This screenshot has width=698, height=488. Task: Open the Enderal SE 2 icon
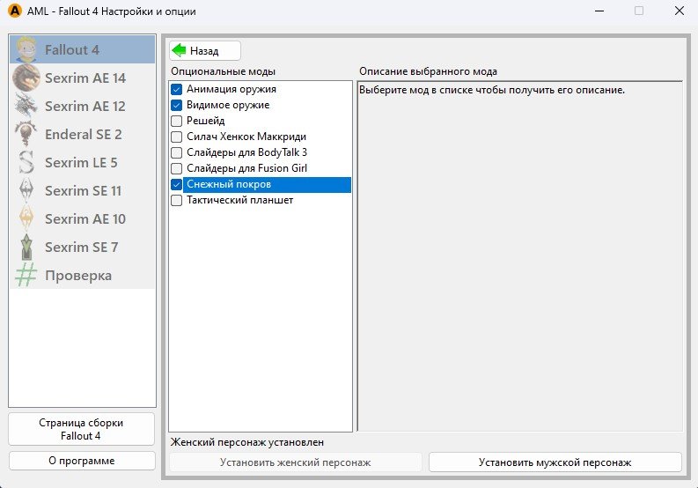pyautogui.click(x=26, y=135)
